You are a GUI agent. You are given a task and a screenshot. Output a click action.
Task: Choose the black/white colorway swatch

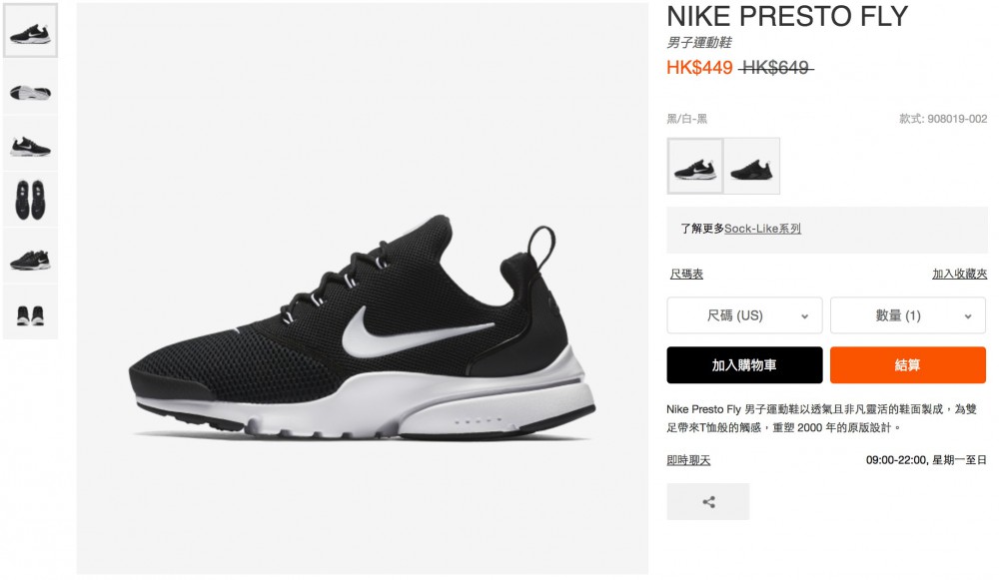695,166
